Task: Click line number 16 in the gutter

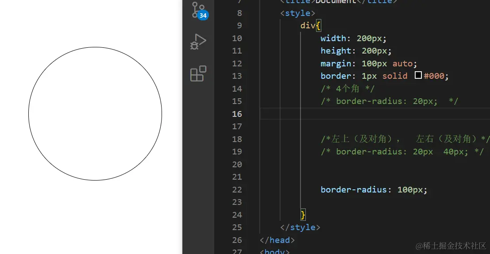Action: [x=237, y=114]
